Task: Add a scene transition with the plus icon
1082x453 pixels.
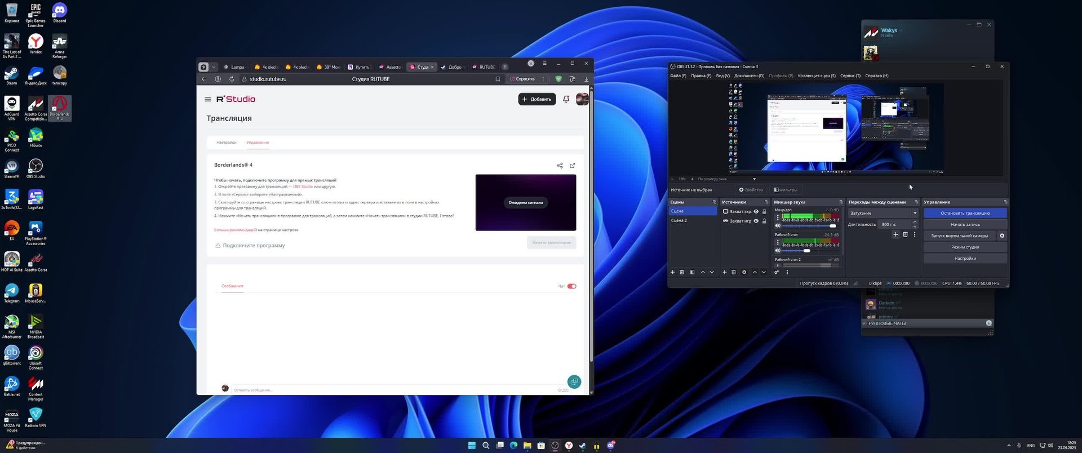Action: click(895, 234)
